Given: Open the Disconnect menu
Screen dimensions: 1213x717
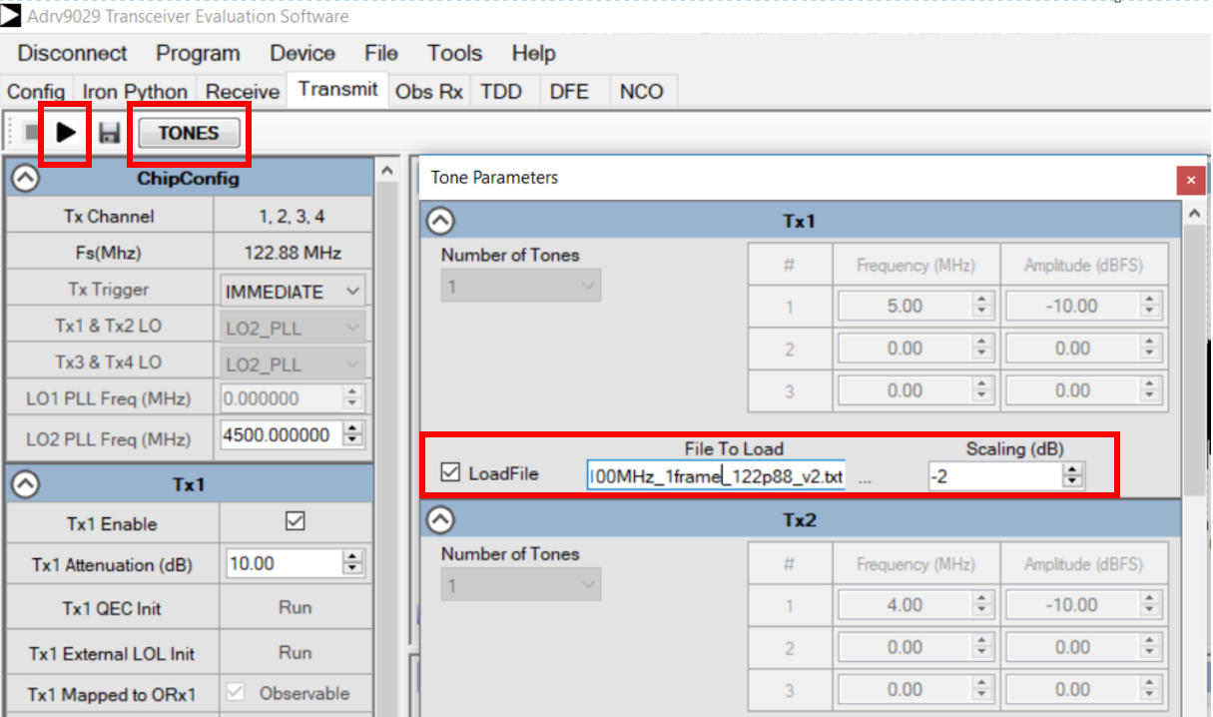Looking at the screenshot, I should (x=72, y=54).
